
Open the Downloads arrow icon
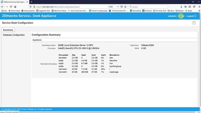pyautogui.click(x=181, y=7)
